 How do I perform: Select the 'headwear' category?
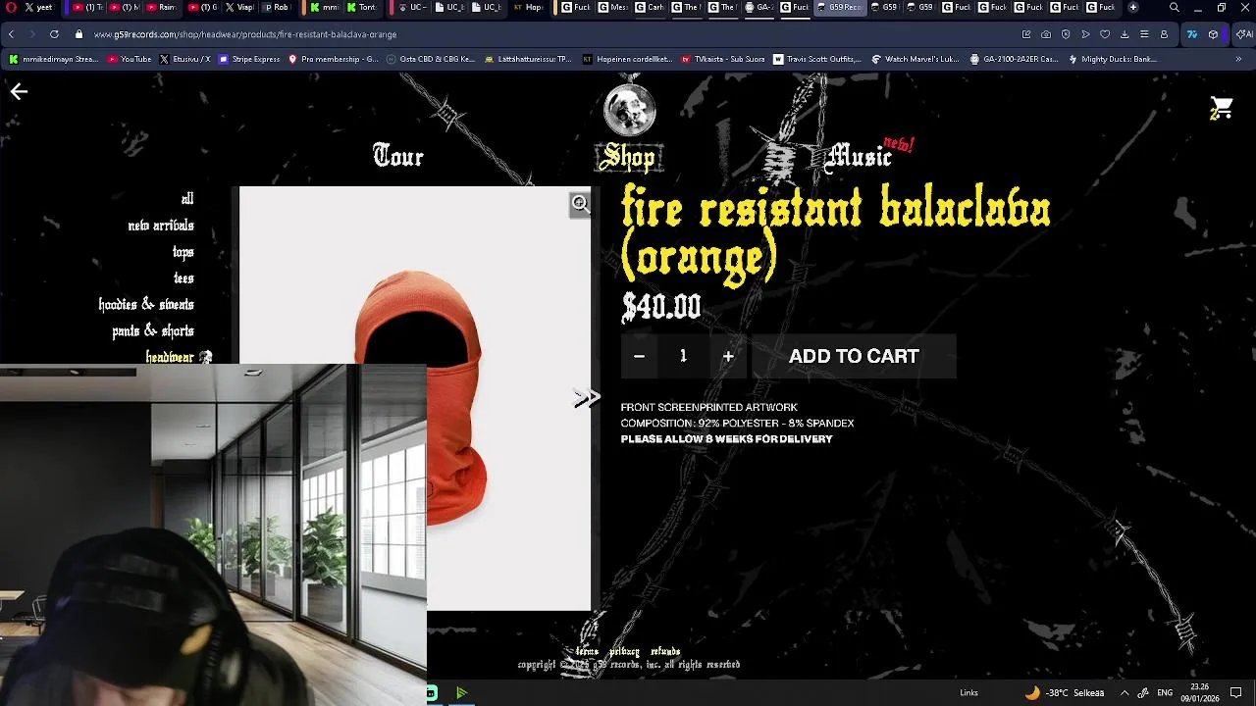click(170, 357)
